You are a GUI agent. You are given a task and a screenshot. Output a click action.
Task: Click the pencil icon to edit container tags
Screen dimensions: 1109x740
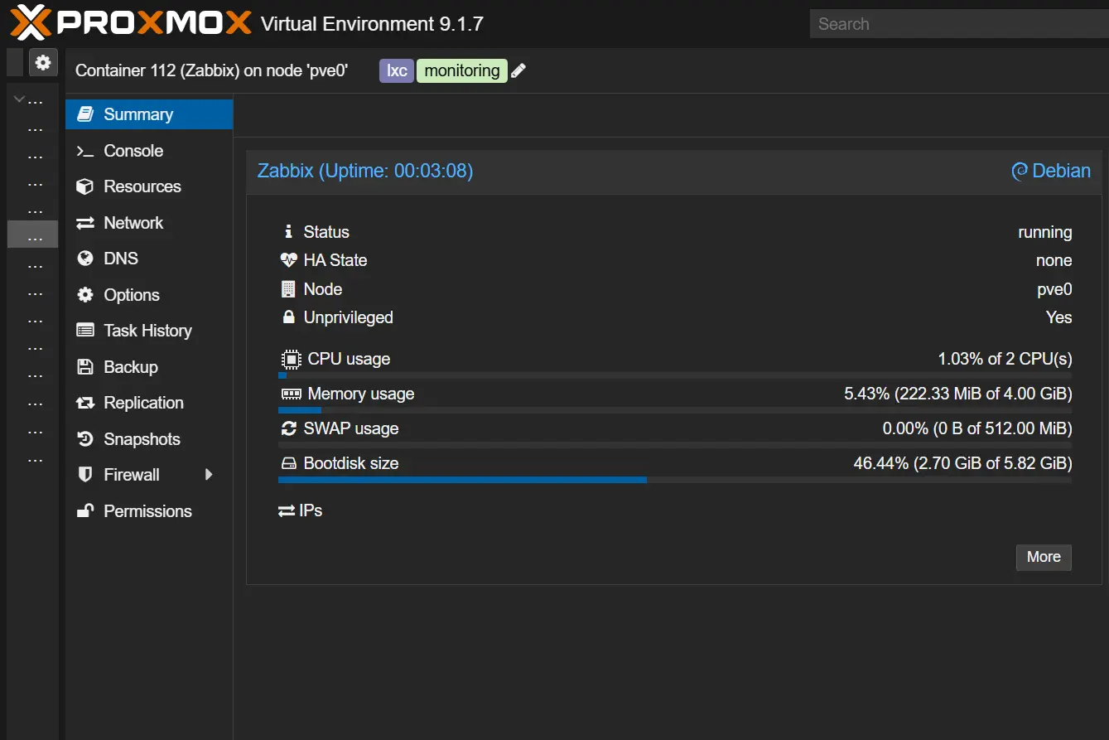point(518,70)
